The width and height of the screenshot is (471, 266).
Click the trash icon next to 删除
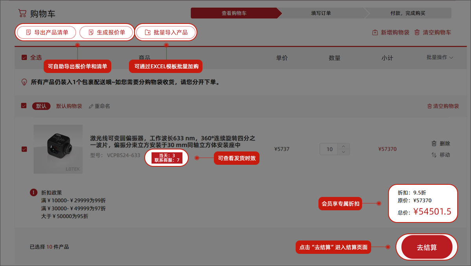coord(434,144)
